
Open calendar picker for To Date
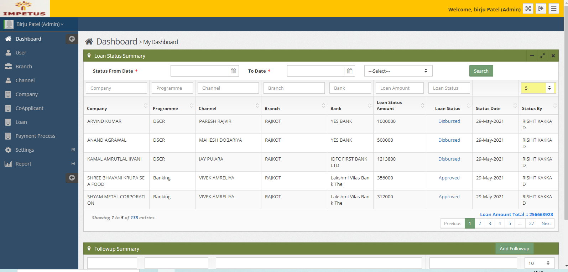click(x=350, y=71)
